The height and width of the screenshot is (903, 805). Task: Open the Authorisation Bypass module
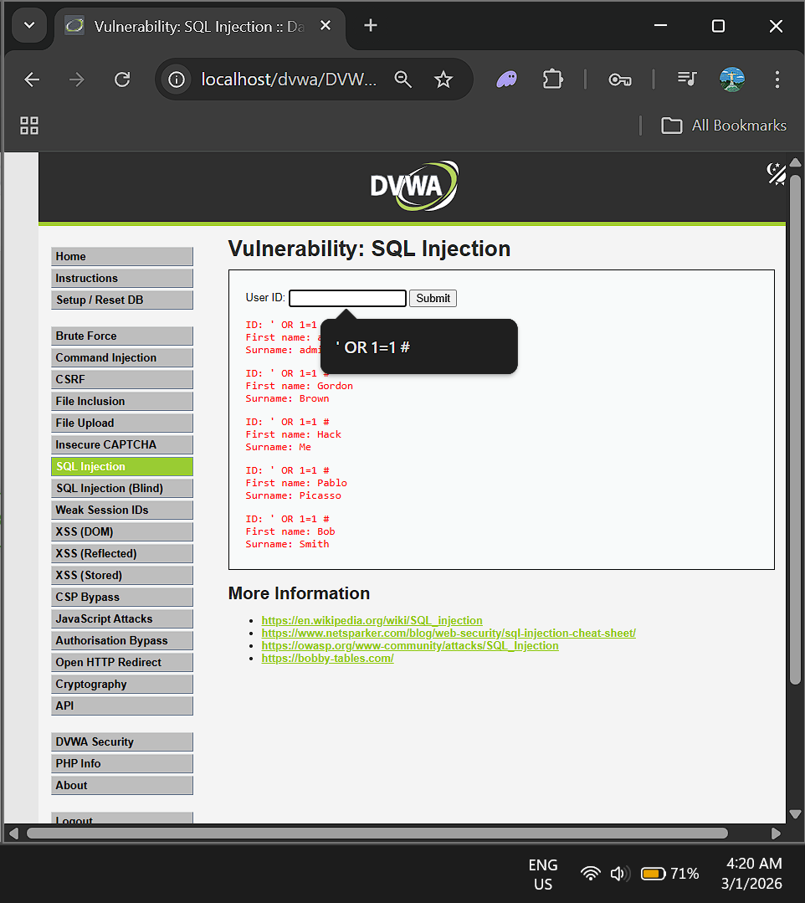pos(122,640)
